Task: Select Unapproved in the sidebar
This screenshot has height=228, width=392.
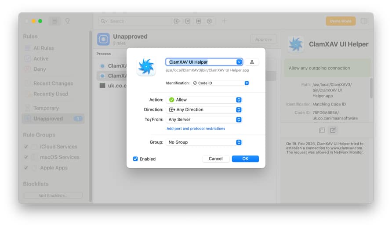Action: point(53,119)
